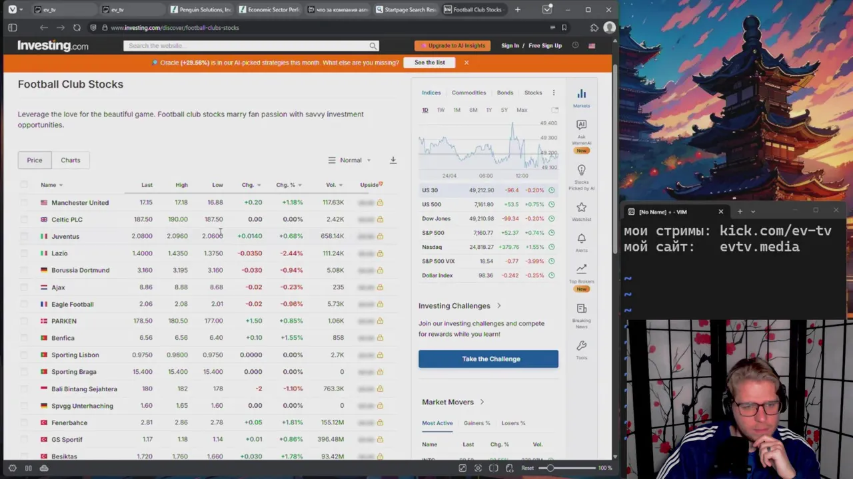
Task: Click the clock icon in US 500 row
Action: tap(551, 204)
